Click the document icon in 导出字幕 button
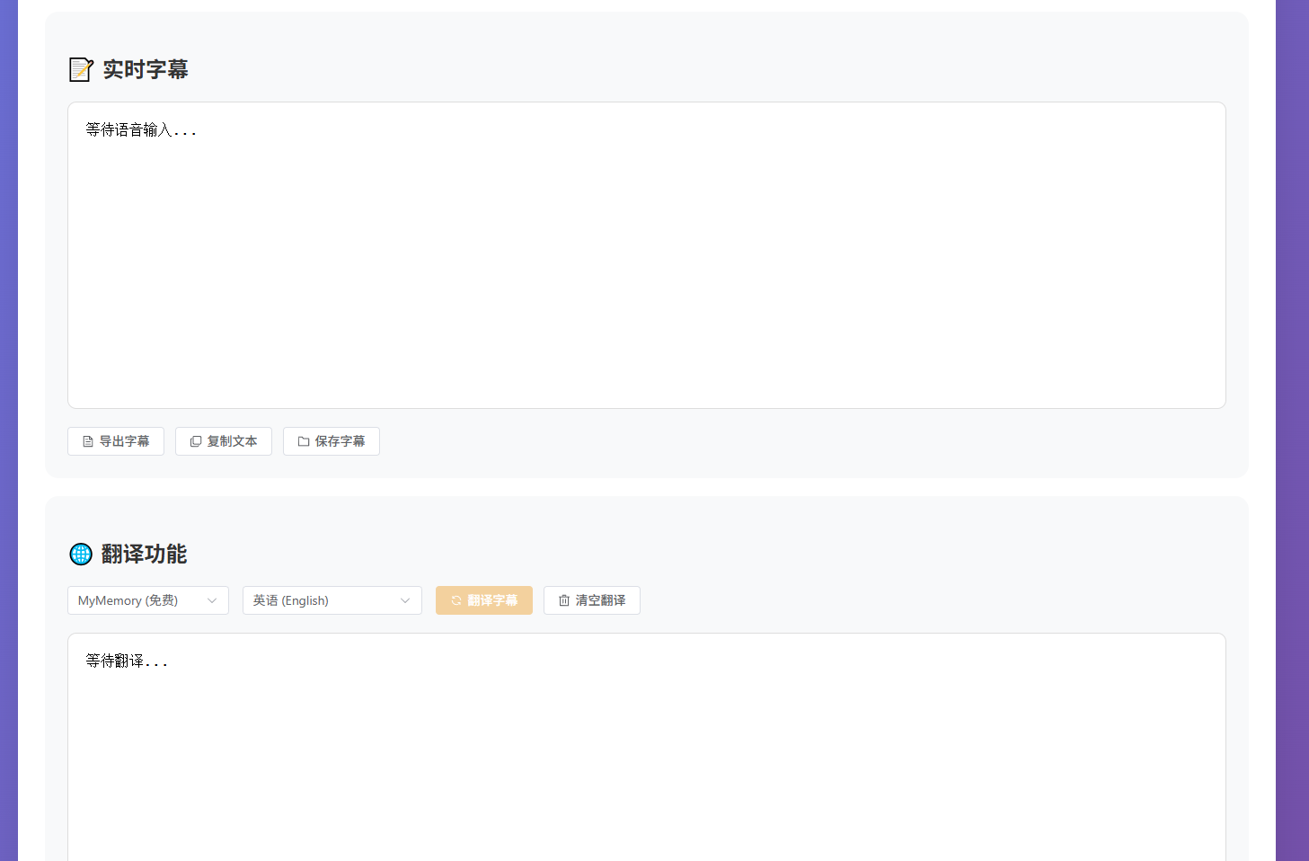The width and height of the screenshot is (1309, 861). [x=87, y=440]
